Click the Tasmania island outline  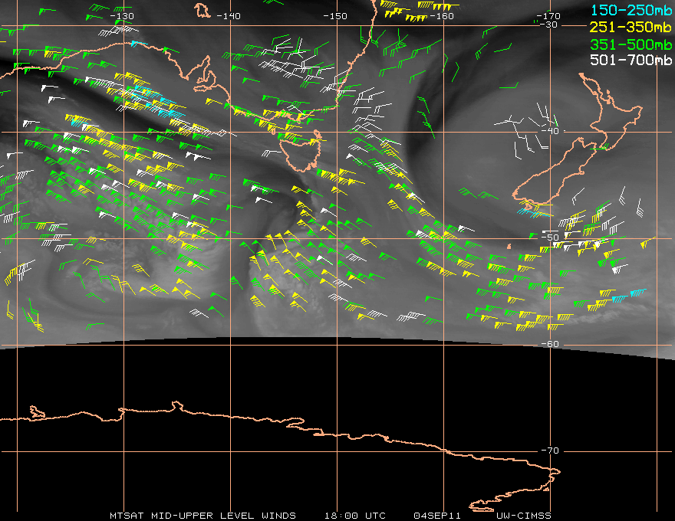tap(301, 149)
